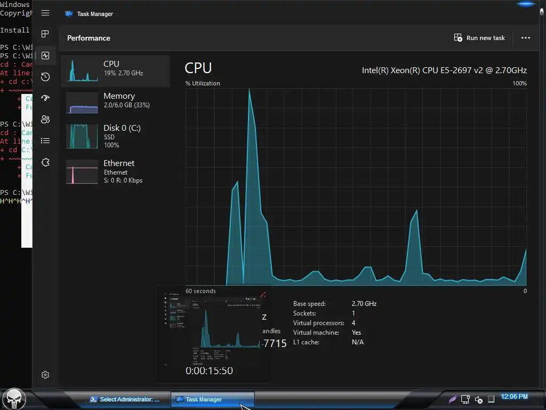The height and width of the screenshot is (410, 546).
Task: Open the Users page icon
Action: [45, 119]
